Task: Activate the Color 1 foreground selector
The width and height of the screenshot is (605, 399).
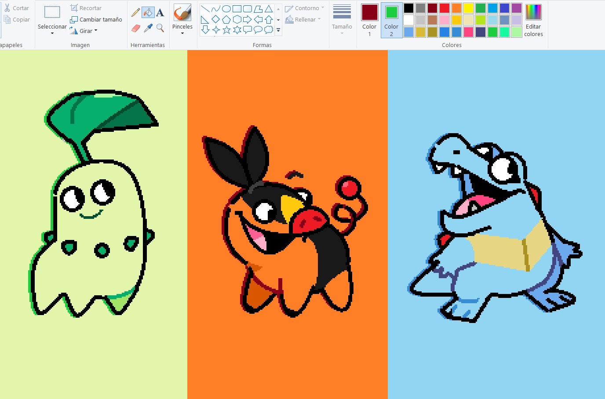Action: pyautogui.click(x=369, y=20)
